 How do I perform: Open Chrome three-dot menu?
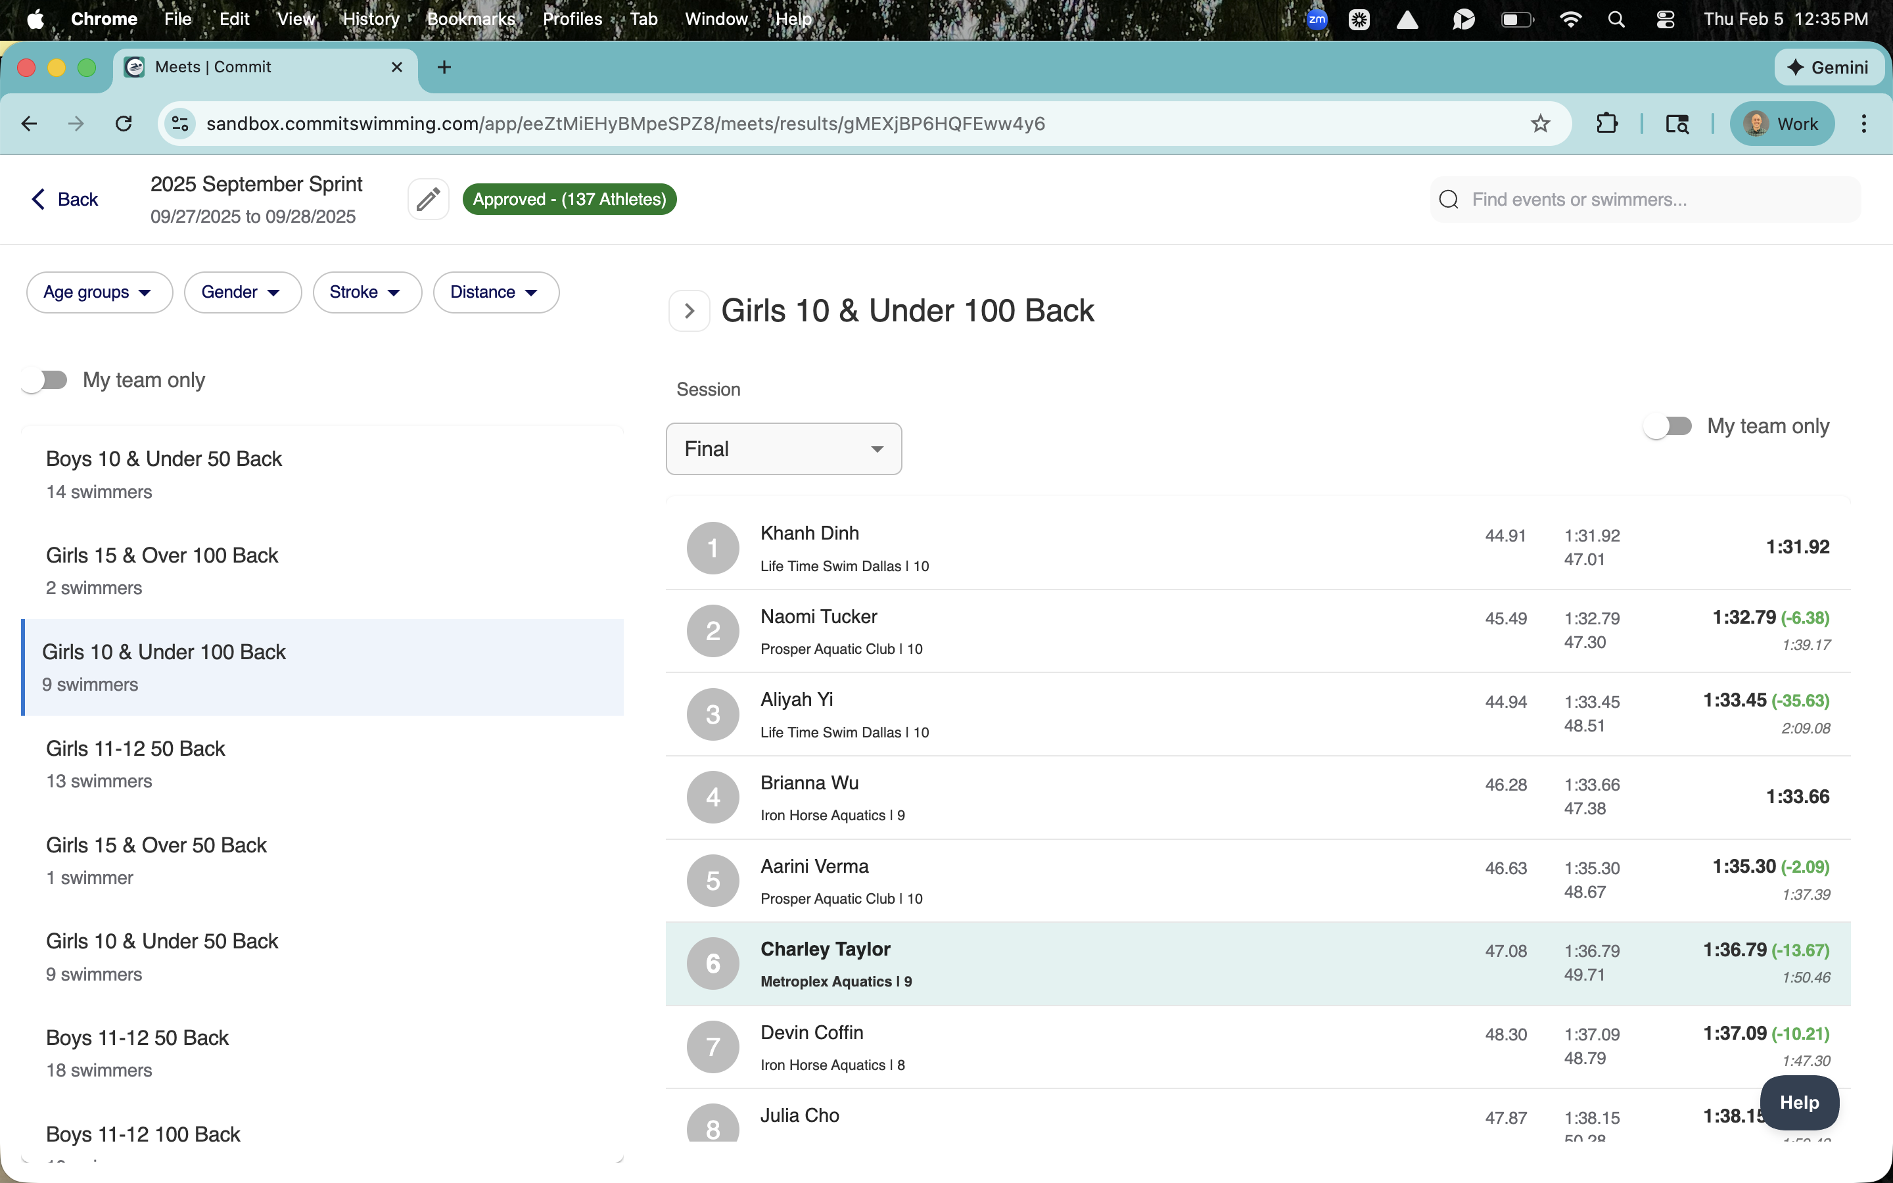click(x=1863, y=124)
